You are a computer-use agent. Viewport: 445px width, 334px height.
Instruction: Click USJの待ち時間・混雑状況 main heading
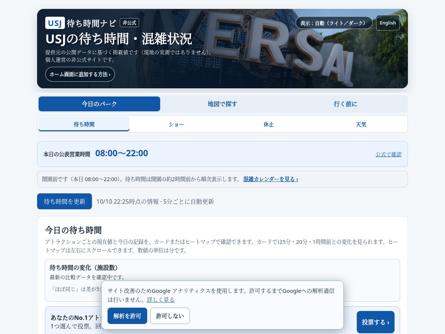(x=119, y=39)
